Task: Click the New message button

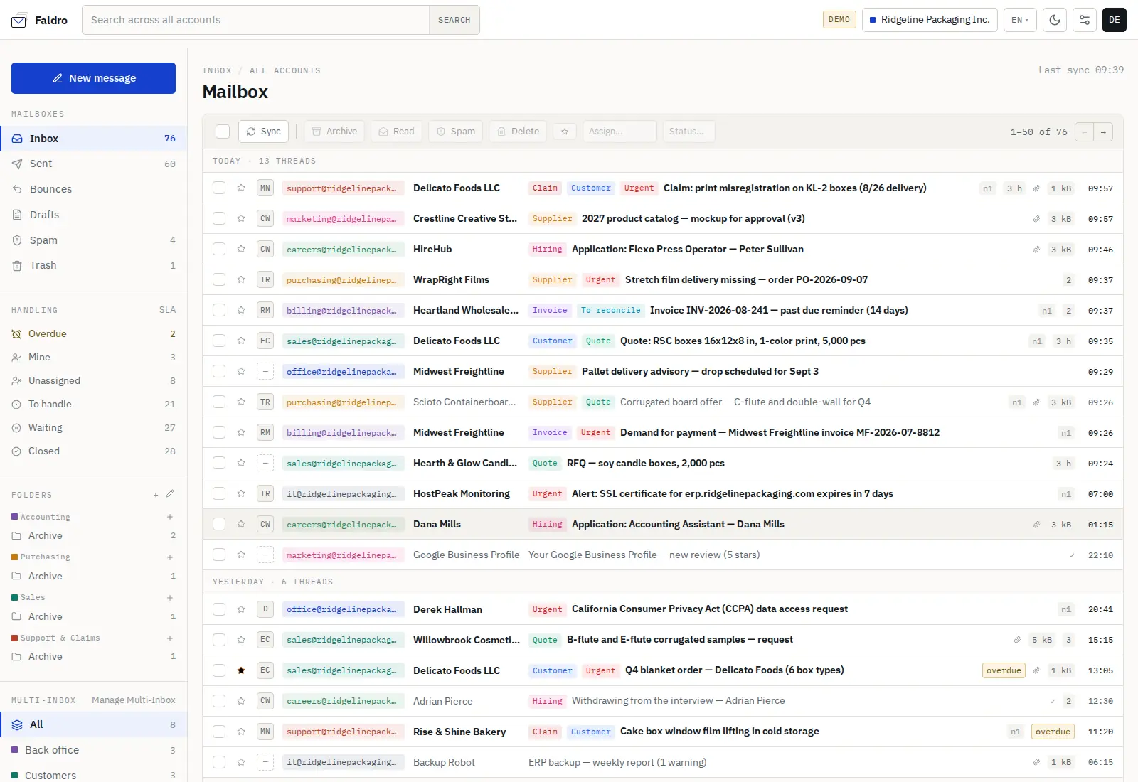Action: pos(93,78)
